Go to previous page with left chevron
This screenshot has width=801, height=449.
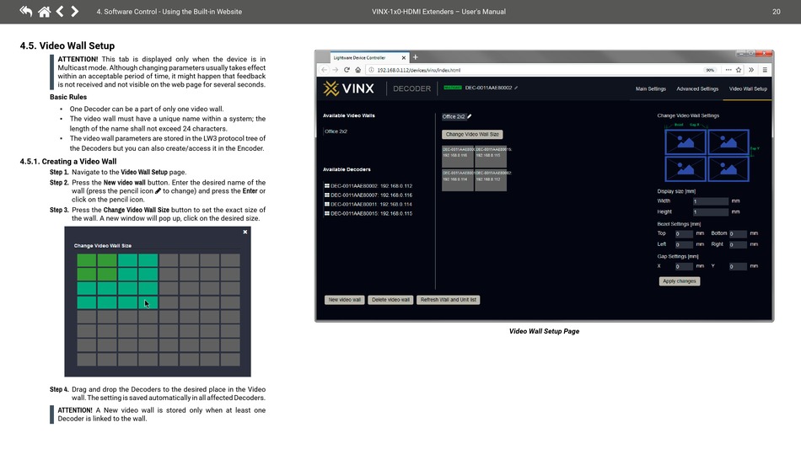pos(60,12)
